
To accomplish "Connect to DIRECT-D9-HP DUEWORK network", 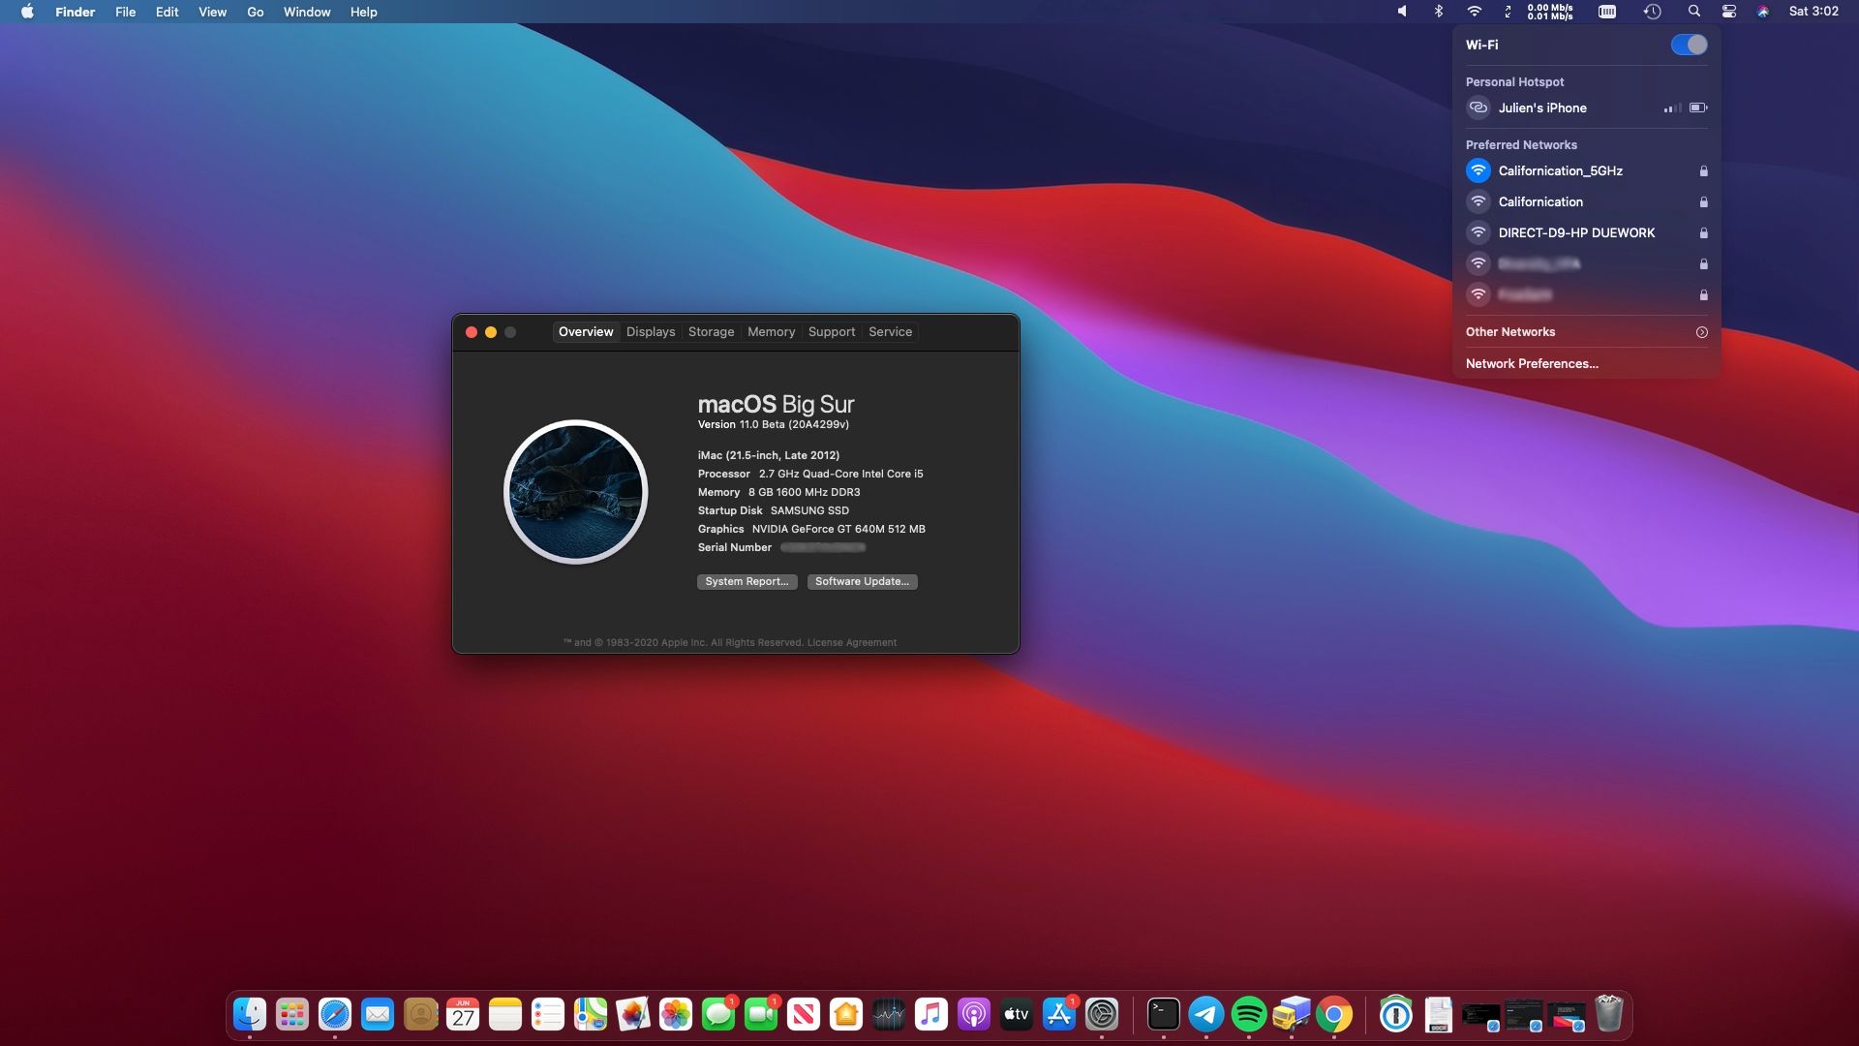I will (x=1577, y=232).
